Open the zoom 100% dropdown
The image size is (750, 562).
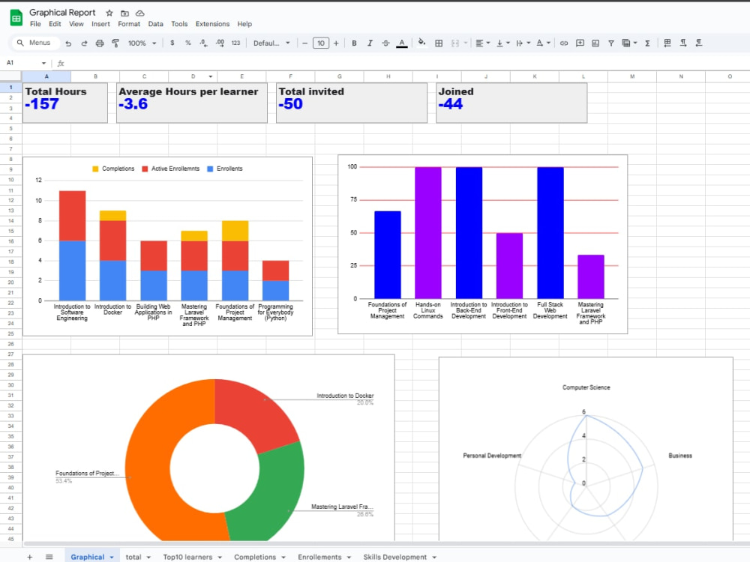coord(142,43)
